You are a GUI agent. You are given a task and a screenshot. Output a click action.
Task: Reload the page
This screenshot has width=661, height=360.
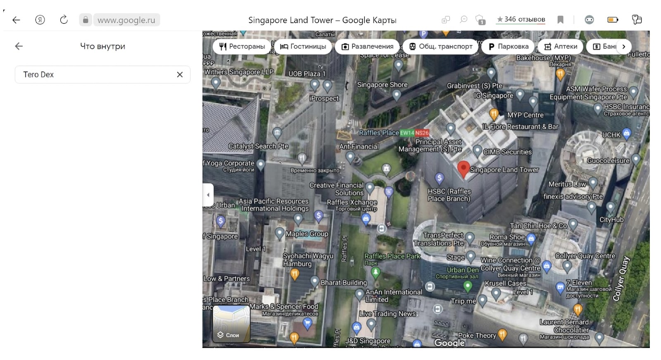tap(64, 20)
